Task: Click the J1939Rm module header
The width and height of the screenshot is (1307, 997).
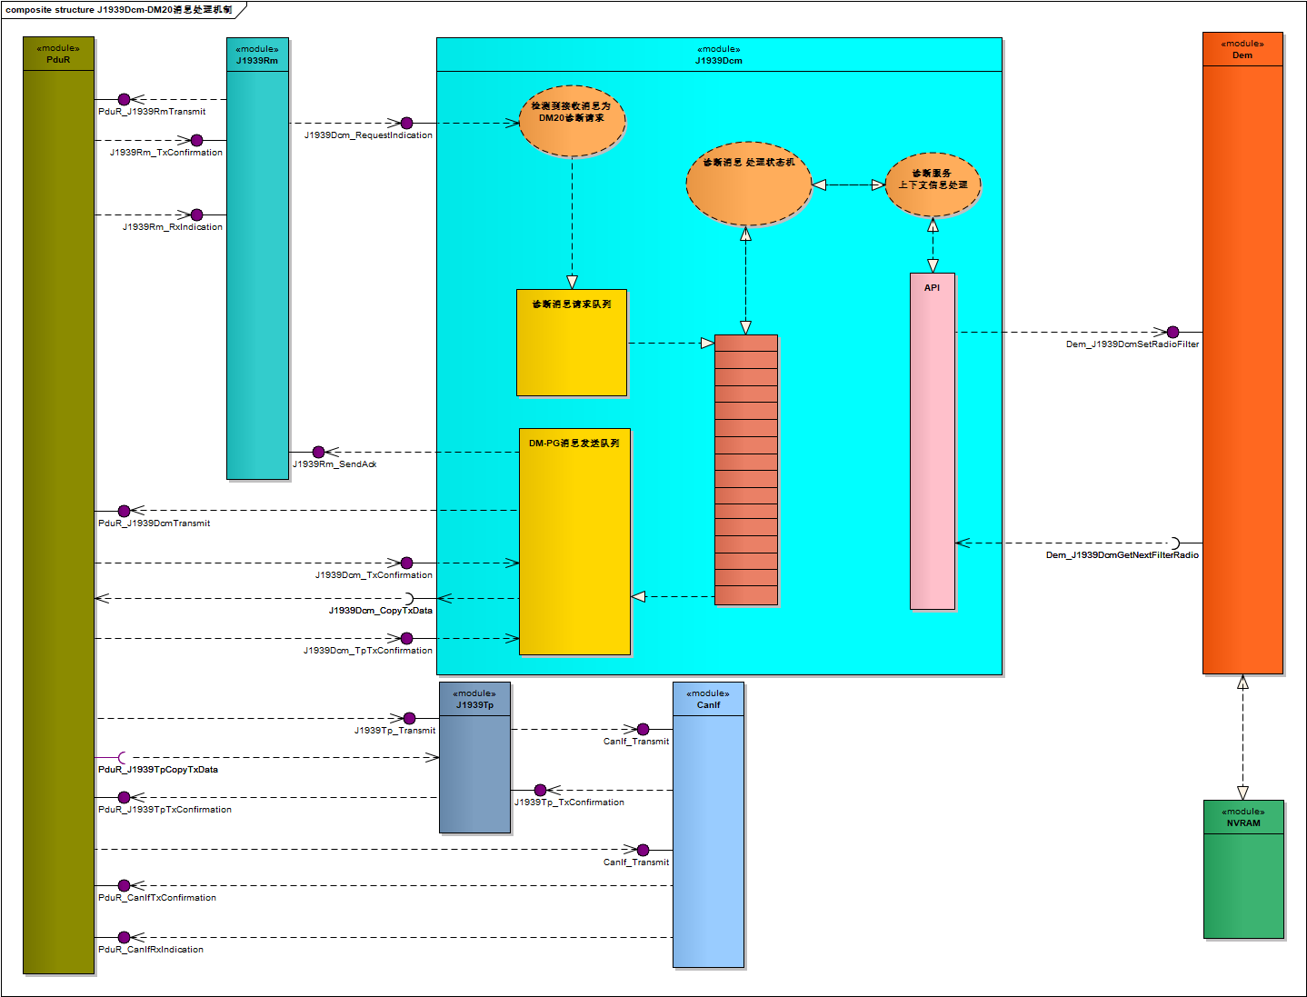Action: [257, 55]
